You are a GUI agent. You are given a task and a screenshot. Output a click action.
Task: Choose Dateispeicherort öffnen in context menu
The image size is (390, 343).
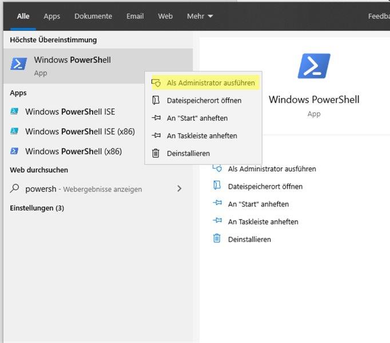coord(204,101)
